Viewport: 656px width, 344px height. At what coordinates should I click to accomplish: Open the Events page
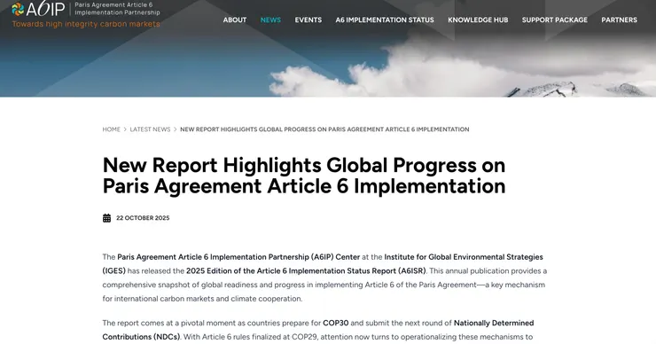coord(308,20)
